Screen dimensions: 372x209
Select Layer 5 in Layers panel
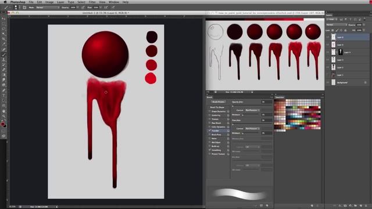pyautogui.click(x=348, y=45)
